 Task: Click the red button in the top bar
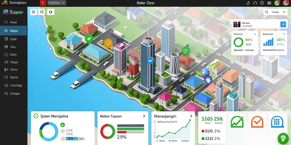pos(43,3)
